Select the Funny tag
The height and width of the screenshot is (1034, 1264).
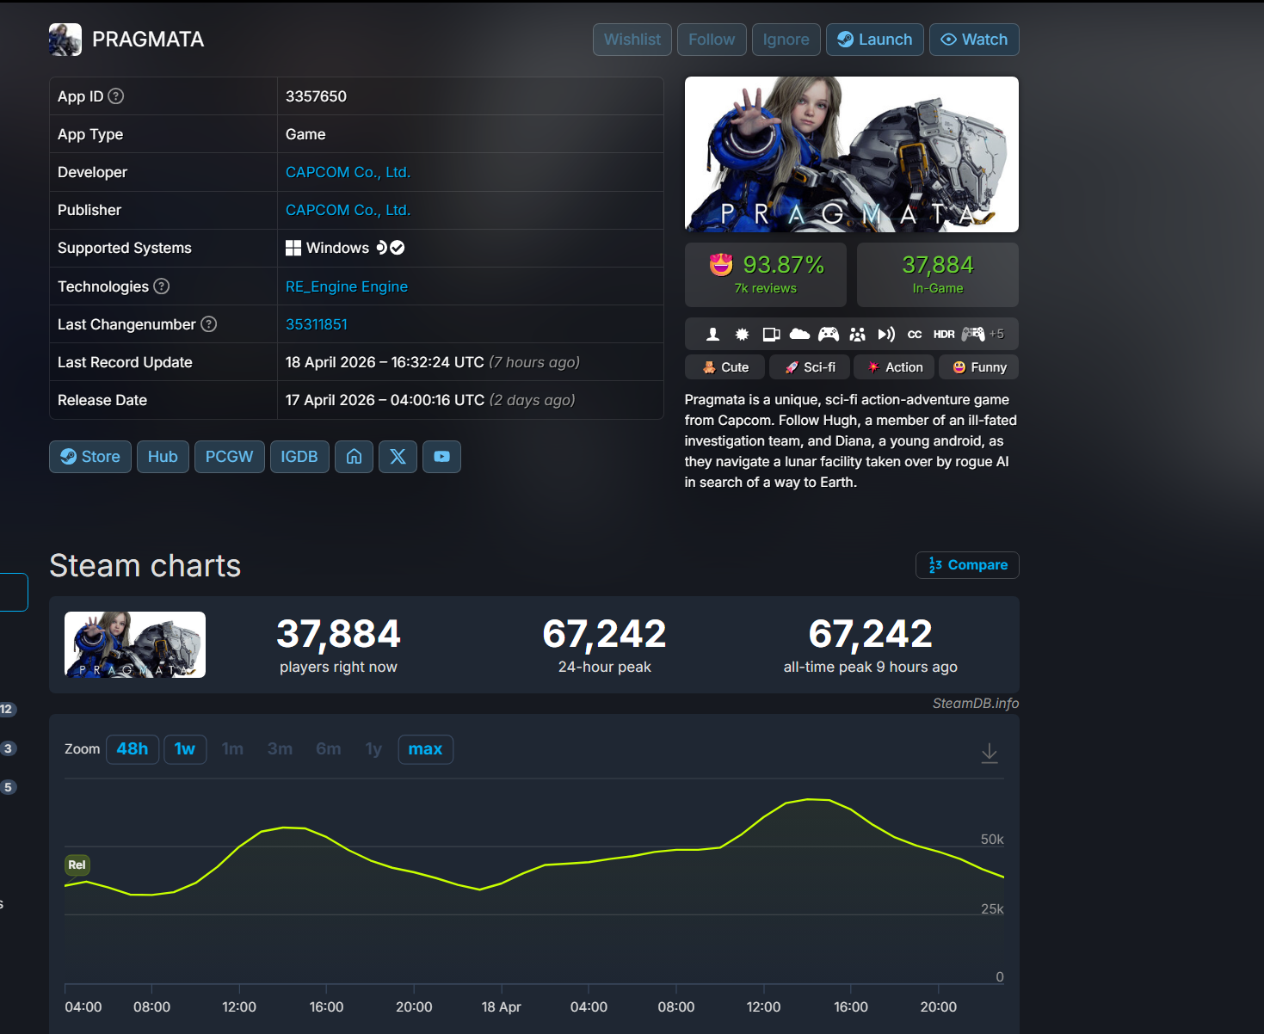pyautogui.click(x=979, y=367)
